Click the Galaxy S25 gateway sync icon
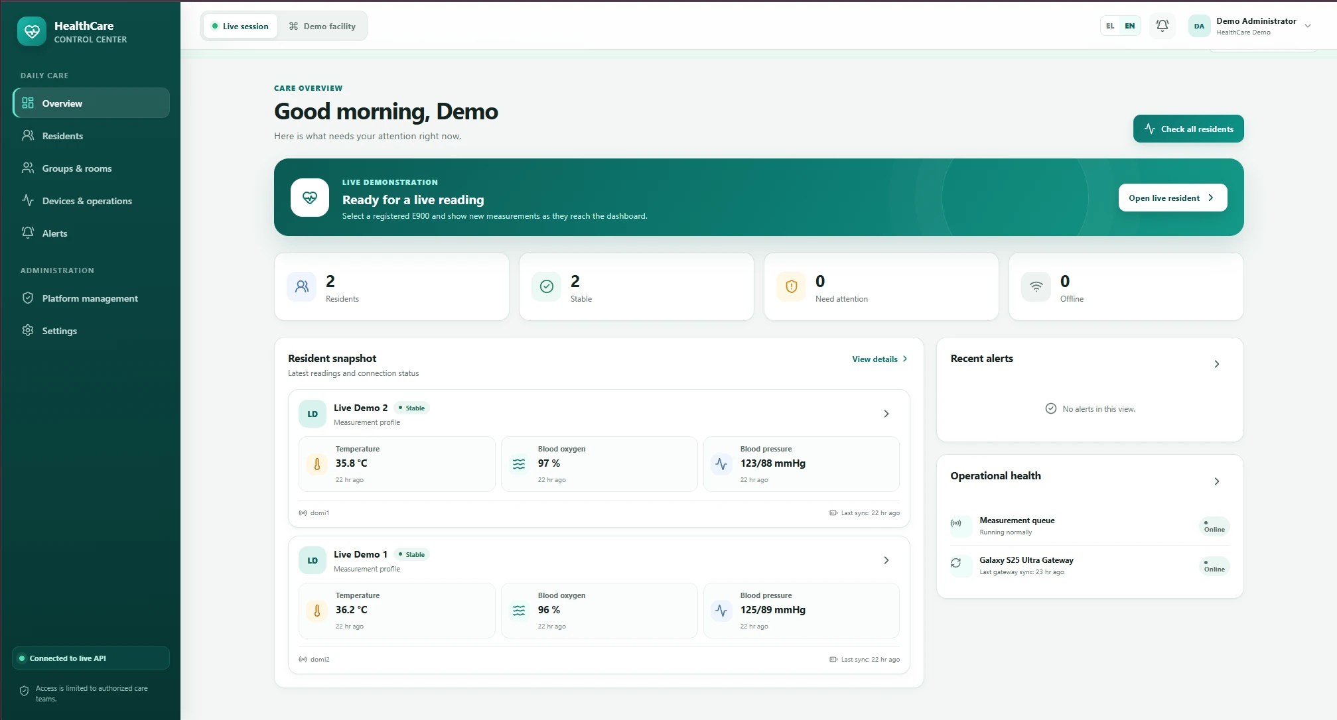The image size is (1337, 720). (x=956, y=563)
